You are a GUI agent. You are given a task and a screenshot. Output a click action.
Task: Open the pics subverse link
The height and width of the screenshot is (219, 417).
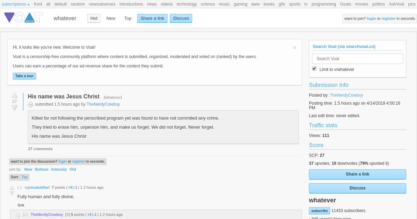pos(412,4)
